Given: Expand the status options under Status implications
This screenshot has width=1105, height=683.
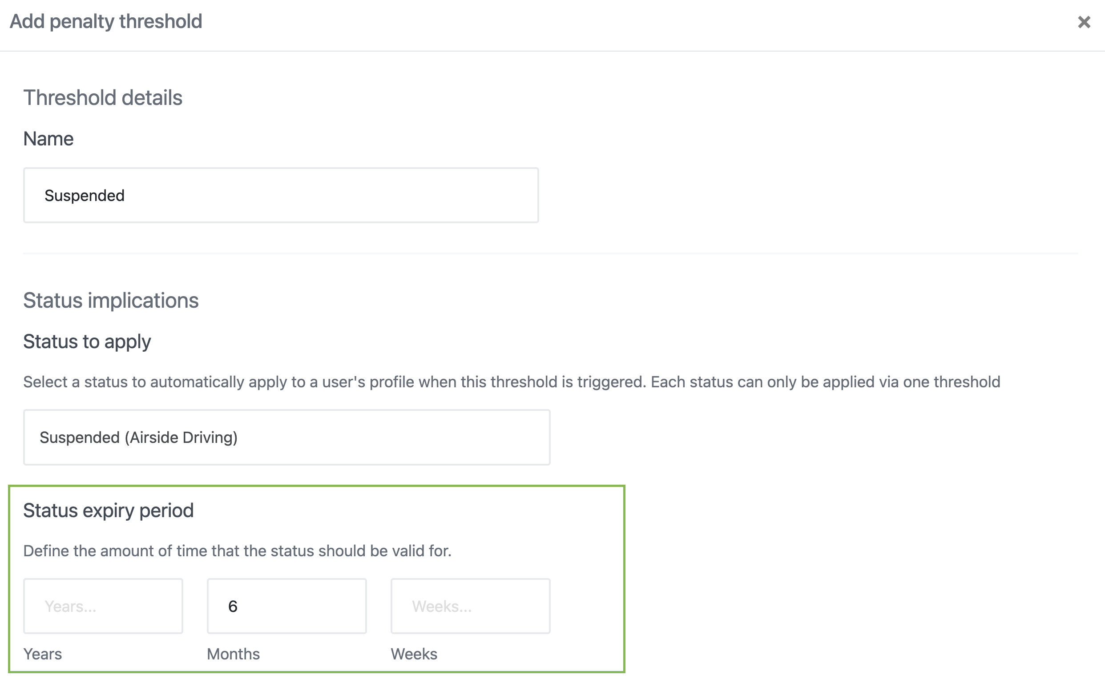Looking at the screenshot, I should click(x=286, y=437).
